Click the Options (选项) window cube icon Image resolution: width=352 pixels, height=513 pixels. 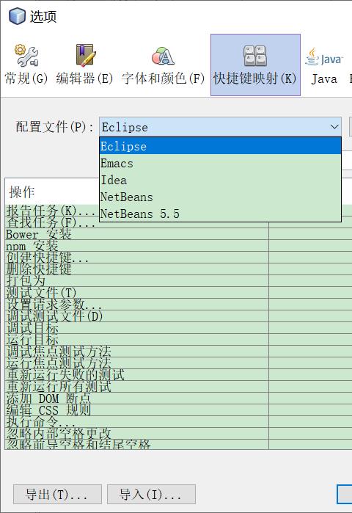(x=17, y=16)
